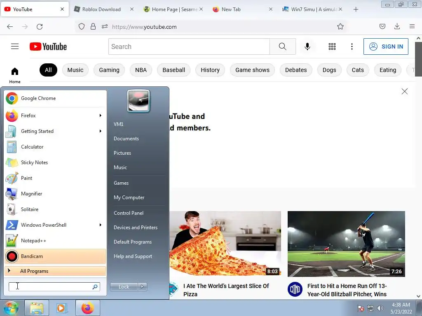Save to Pocket icon in toolbar
This screenshot has width=422, height=316.
(382, 26)
